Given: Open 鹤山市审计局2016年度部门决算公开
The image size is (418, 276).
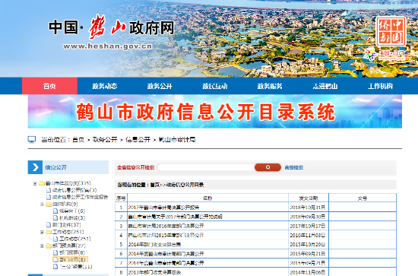Looking at the screenshot, I should point(166,226).
